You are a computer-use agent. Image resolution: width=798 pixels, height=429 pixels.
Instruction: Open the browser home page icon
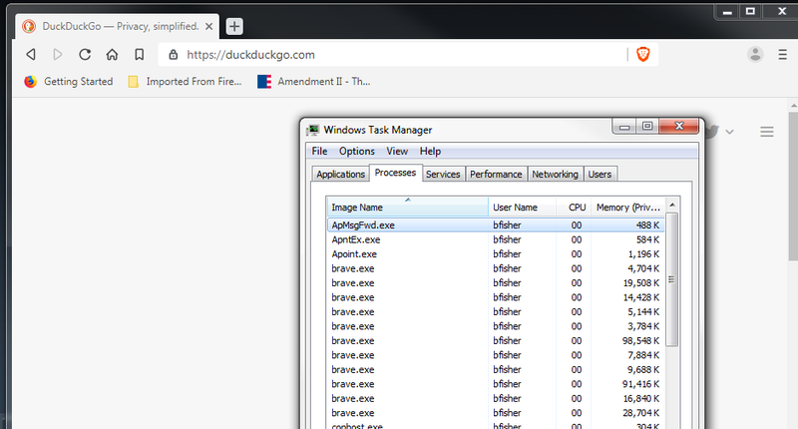[x=112, y=55]
